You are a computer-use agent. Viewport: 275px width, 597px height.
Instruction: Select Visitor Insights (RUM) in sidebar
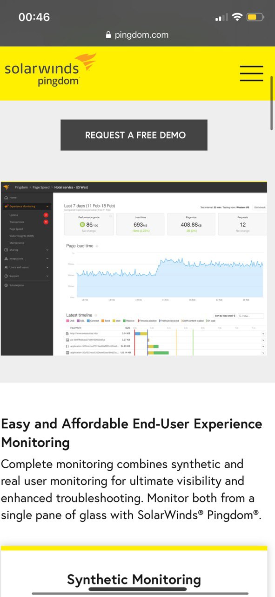click(x=21, y=236)
